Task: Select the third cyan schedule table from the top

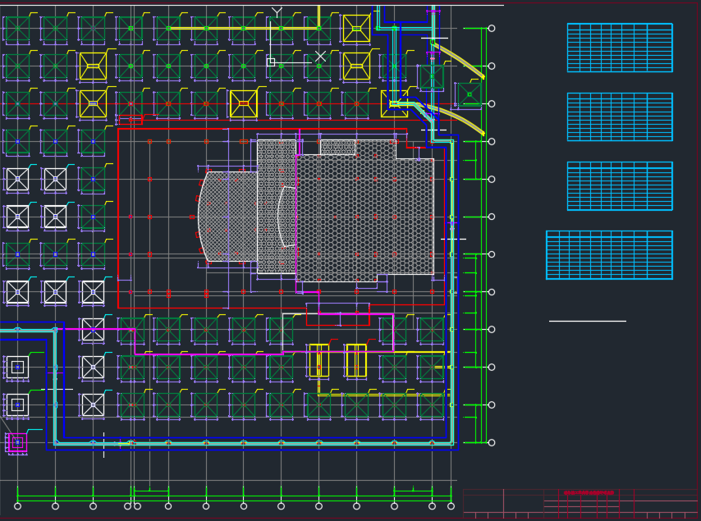Action: click(x=620, y=186)
